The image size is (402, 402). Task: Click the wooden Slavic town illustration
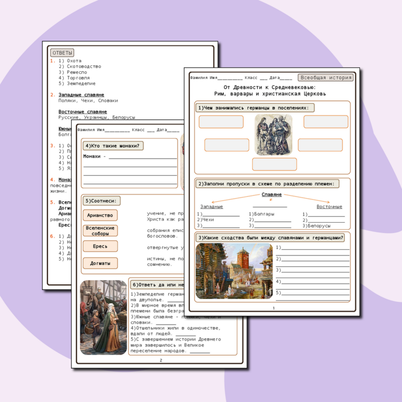point(234,271)
